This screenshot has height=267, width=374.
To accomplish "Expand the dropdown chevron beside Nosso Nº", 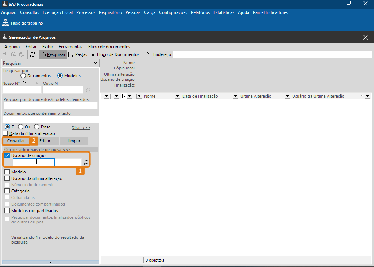I will click(x=31, y=83).
